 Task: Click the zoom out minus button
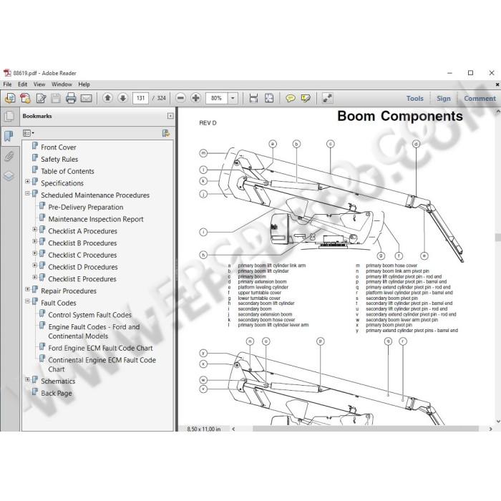tap(180, 98)
